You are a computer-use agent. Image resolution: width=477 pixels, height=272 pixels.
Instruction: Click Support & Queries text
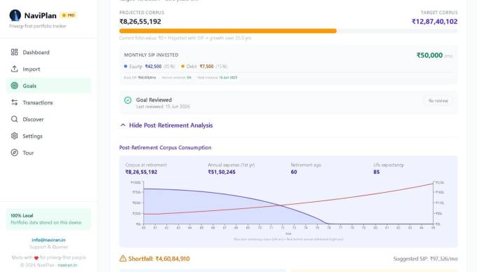coord(48,247)
